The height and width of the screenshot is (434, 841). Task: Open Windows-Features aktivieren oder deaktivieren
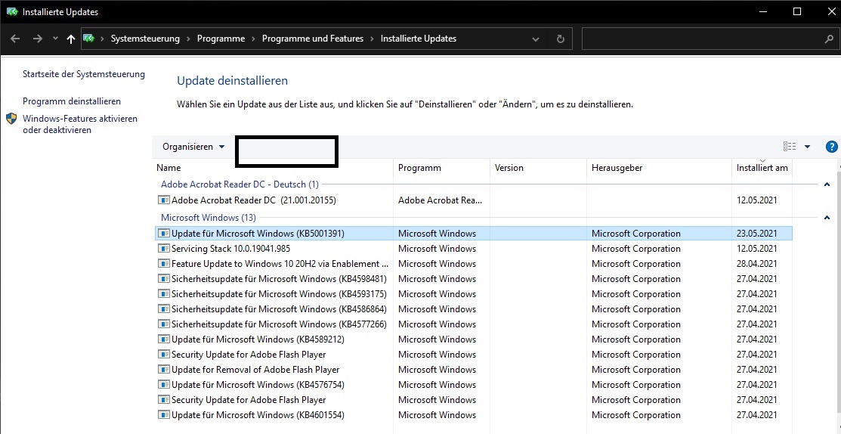pos(80,124)
